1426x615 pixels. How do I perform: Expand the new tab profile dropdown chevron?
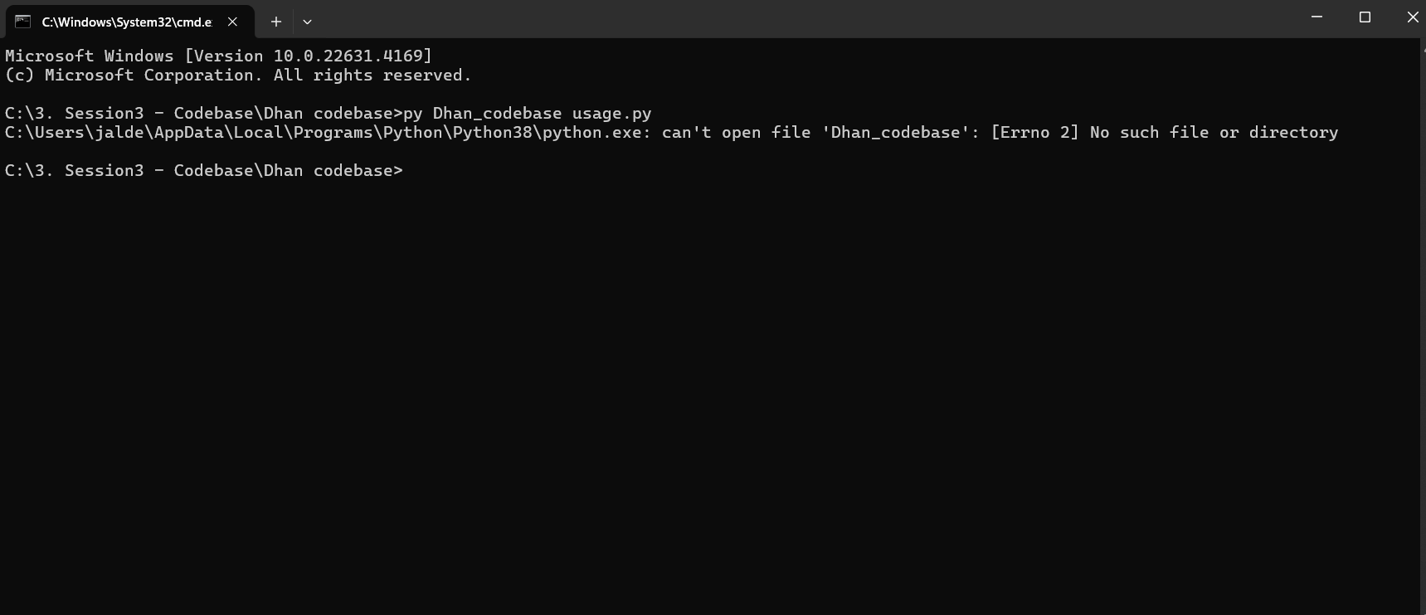coord(307,22)
